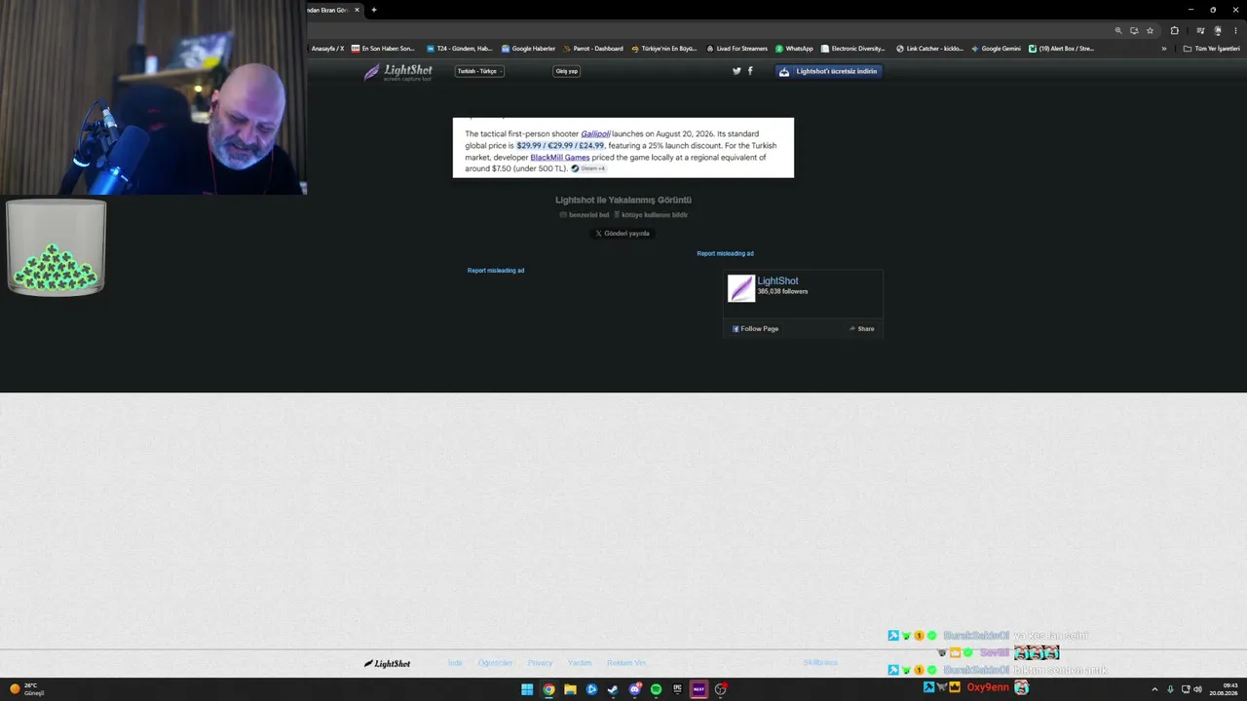Close the current Chrome tab
The height and width of the screenshot is (701, 1247).
357,10
